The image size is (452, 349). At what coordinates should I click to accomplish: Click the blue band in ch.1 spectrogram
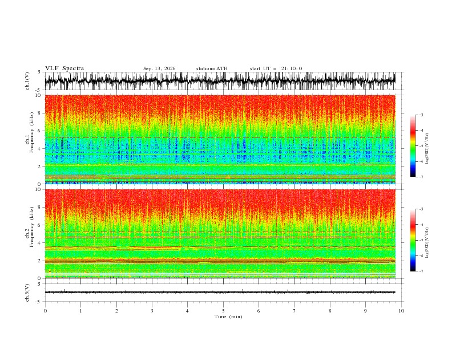tap(220, 151)
